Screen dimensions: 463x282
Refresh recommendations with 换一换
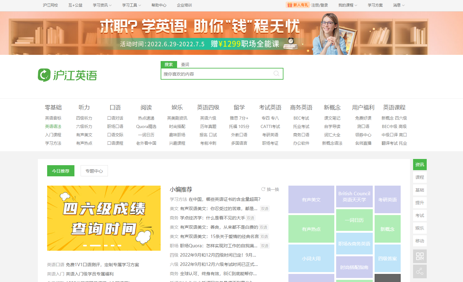270,189
